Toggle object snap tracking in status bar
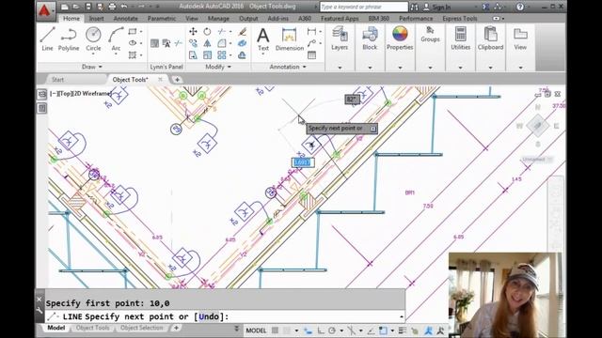Image resolution: width=602 pixels, height=338 pixels. coord(371,330)
